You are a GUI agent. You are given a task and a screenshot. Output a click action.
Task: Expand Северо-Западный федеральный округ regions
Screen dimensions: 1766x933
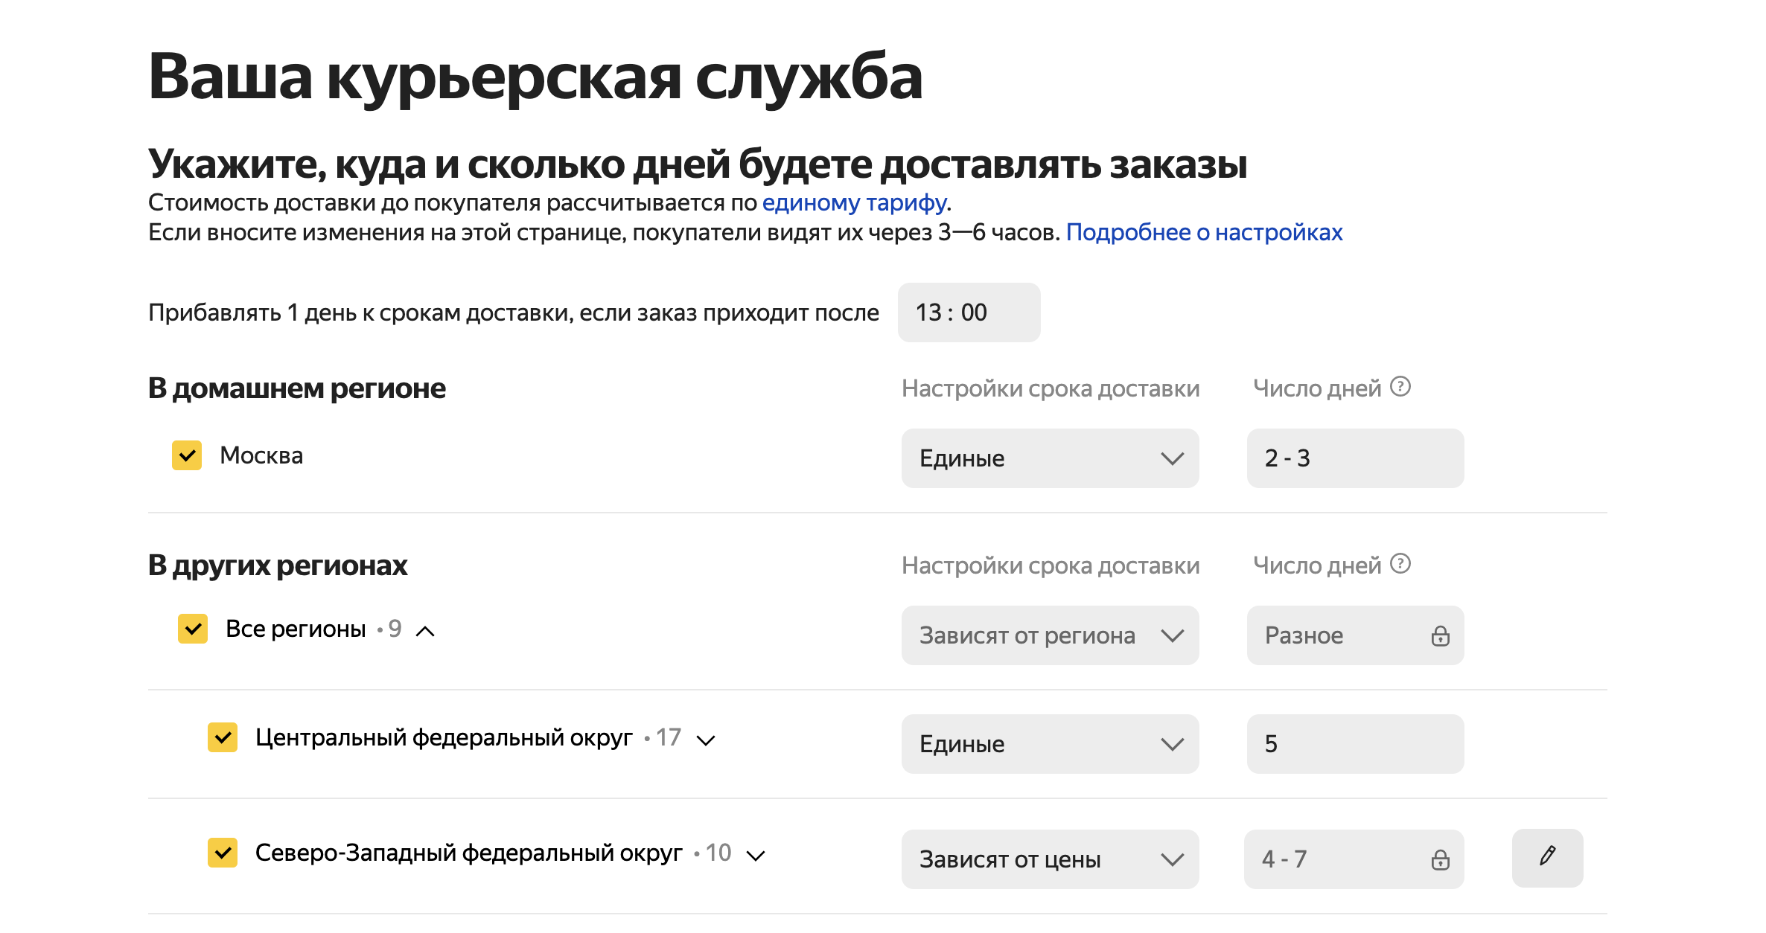(x=756, y=856)
